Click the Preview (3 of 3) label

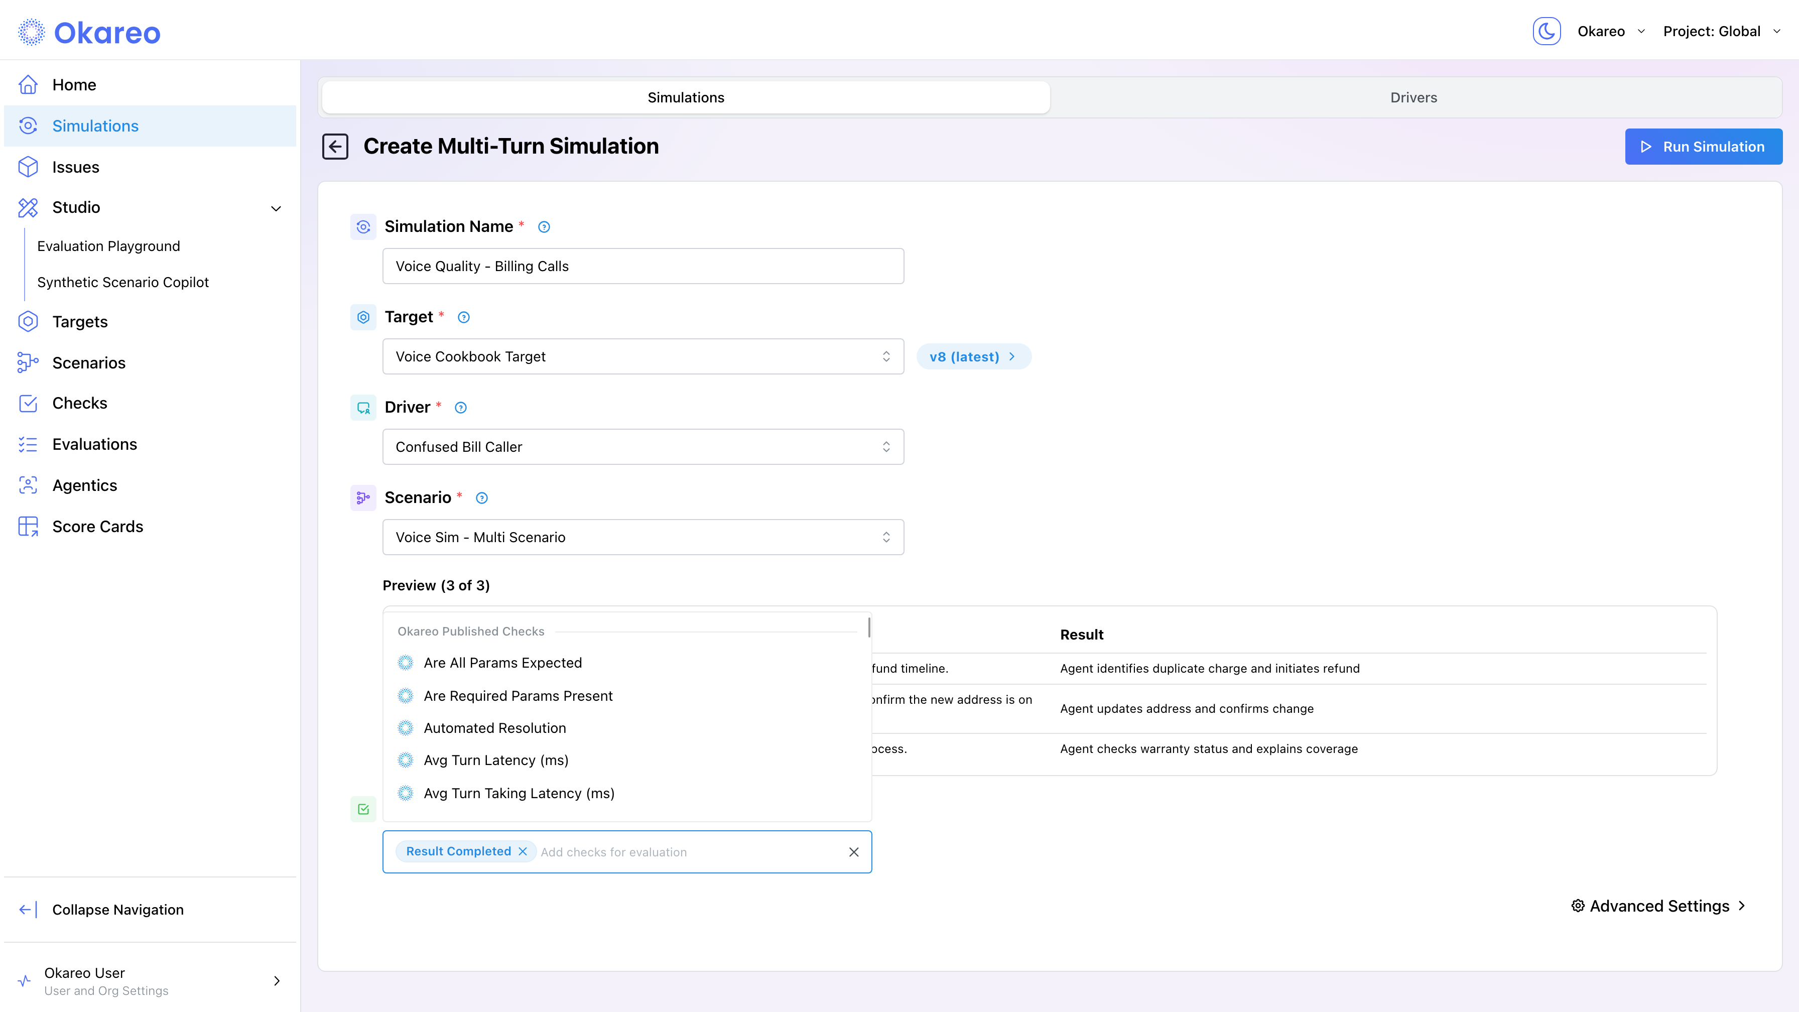pyautogui.click(x=436, y=585)
